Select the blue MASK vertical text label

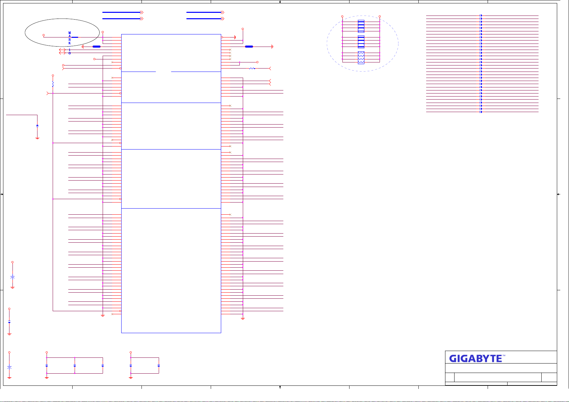coord(70,38)
